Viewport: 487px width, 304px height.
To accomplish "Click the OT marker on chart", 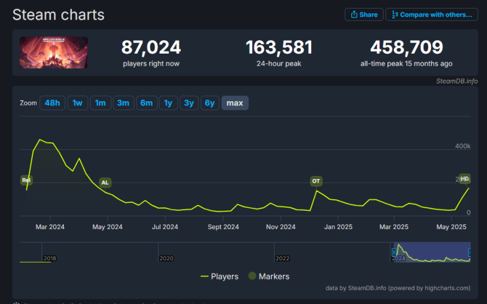I will click(316, 181).
